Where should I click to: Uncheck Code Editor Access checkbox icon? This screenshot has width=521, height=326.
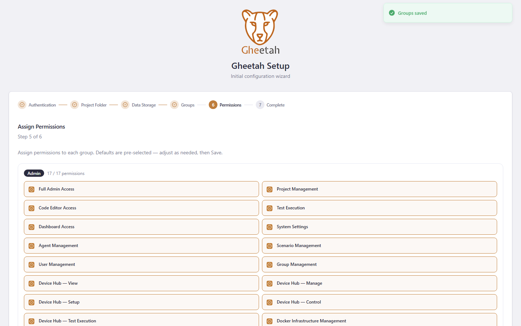[x=31, y=208]
